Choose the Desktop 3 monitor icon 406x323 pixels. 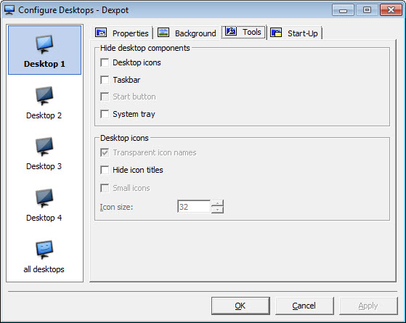click(44, 147)
